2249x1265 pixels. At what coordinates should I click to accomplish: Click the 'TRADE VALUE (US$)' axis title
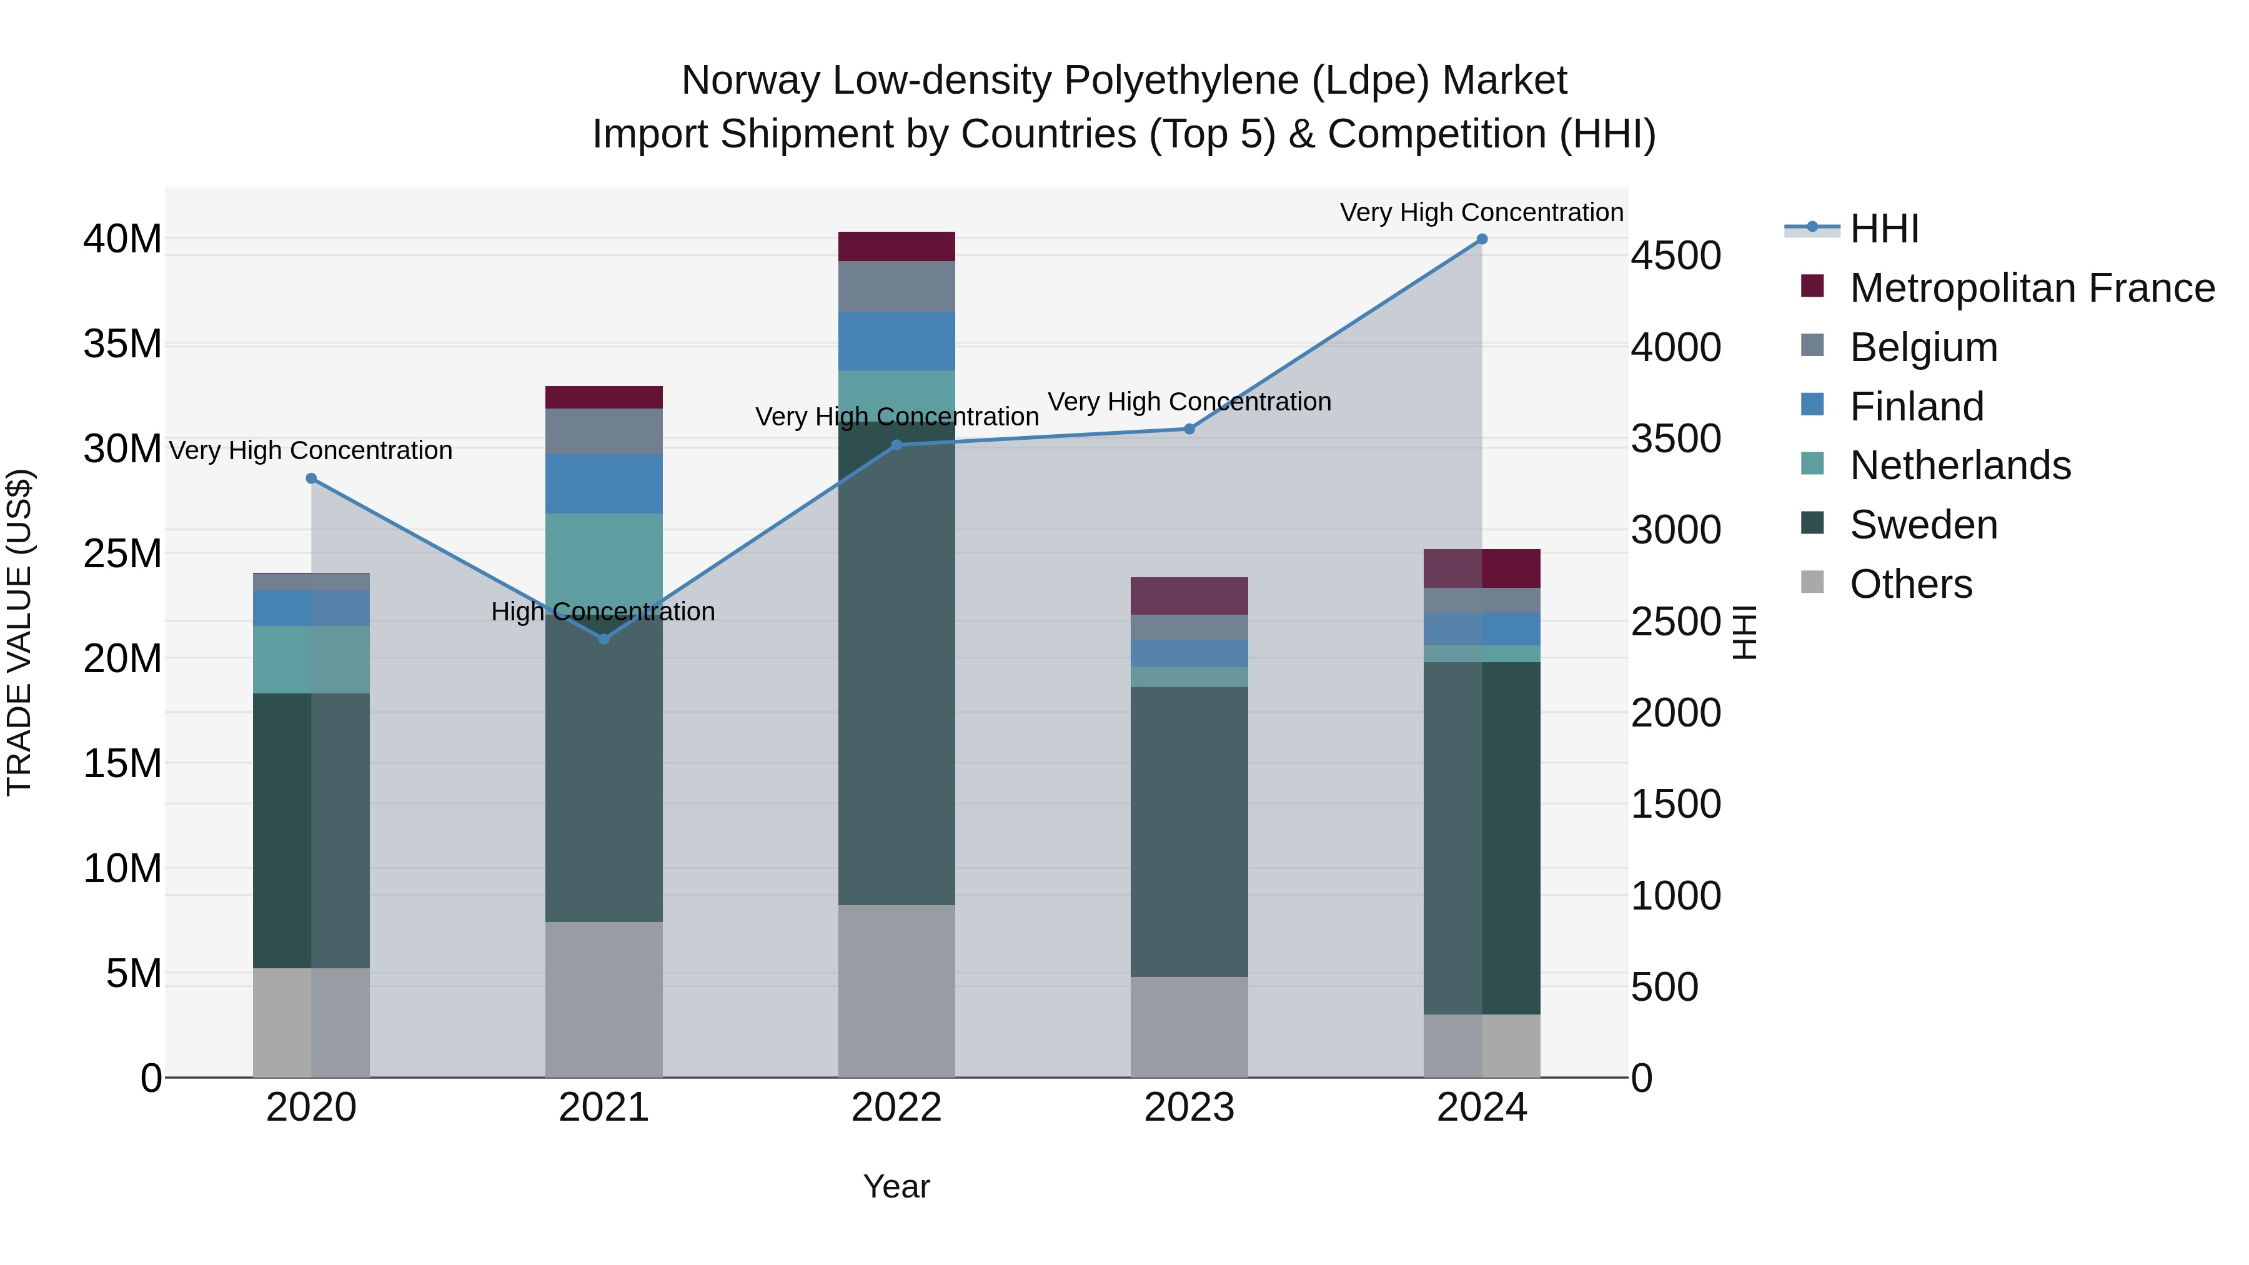(x=19, y=632)
